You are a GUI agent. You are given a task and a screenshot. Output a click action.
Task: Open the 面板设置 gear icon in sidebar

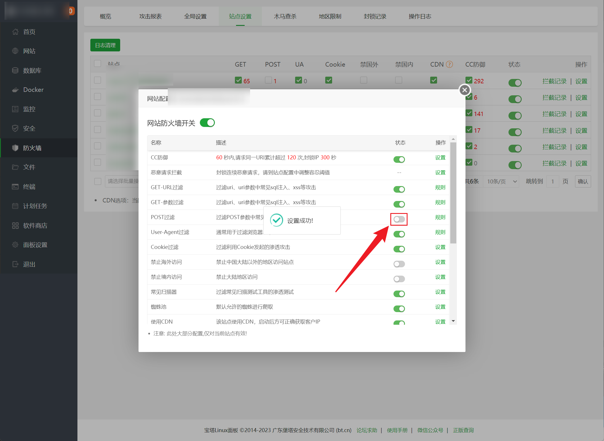click(x=15, y=245)
